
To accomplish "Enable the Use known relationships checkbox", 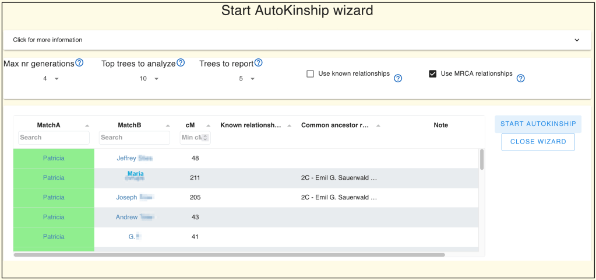I will click(x=311, y=74).
